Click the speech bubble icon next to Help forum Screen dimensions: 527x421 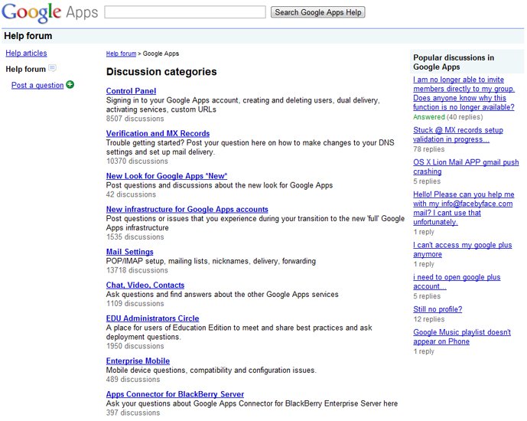pos(52,68)
